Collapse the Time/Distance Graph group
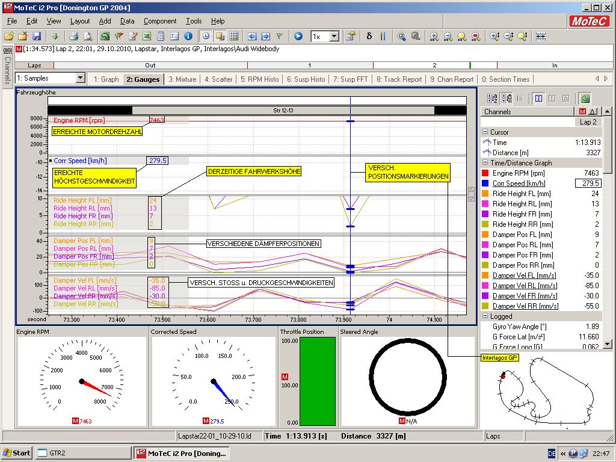The image size is (616, 462). pos(485,163)
